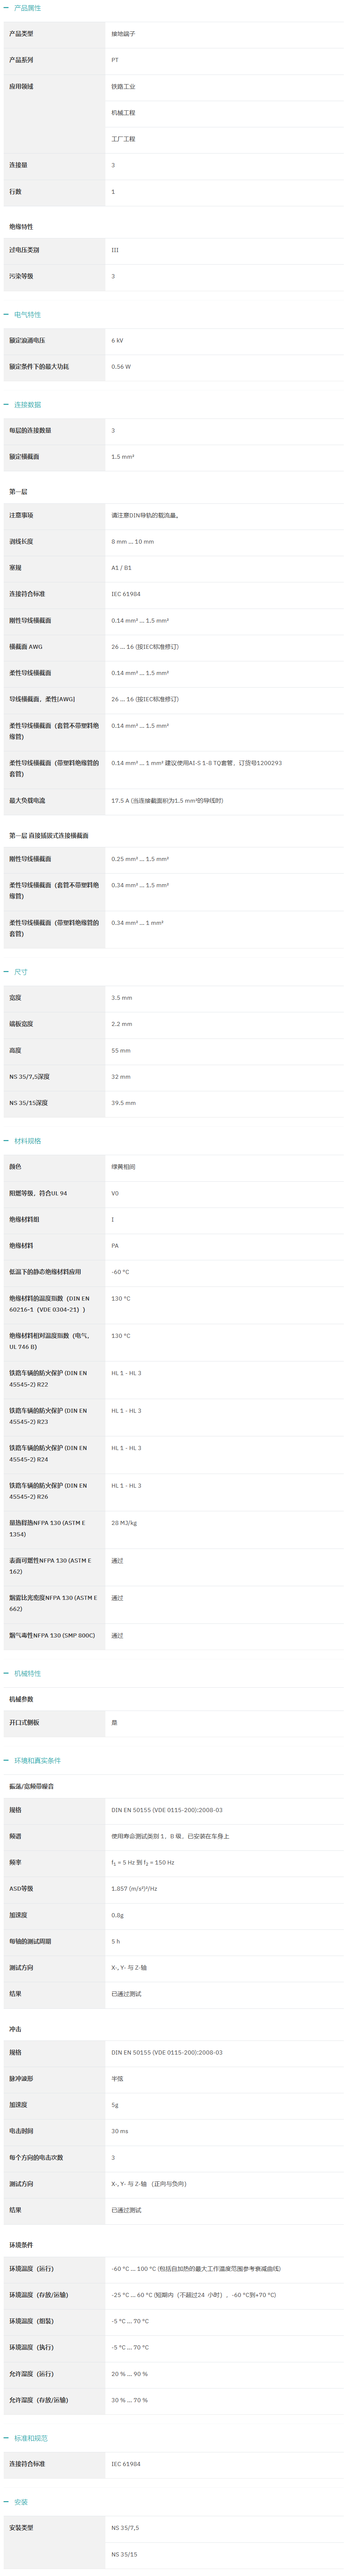The image size is (346, 2576).
Task: Select the 17.5 A maximum load current value
Action: (168, 801)
